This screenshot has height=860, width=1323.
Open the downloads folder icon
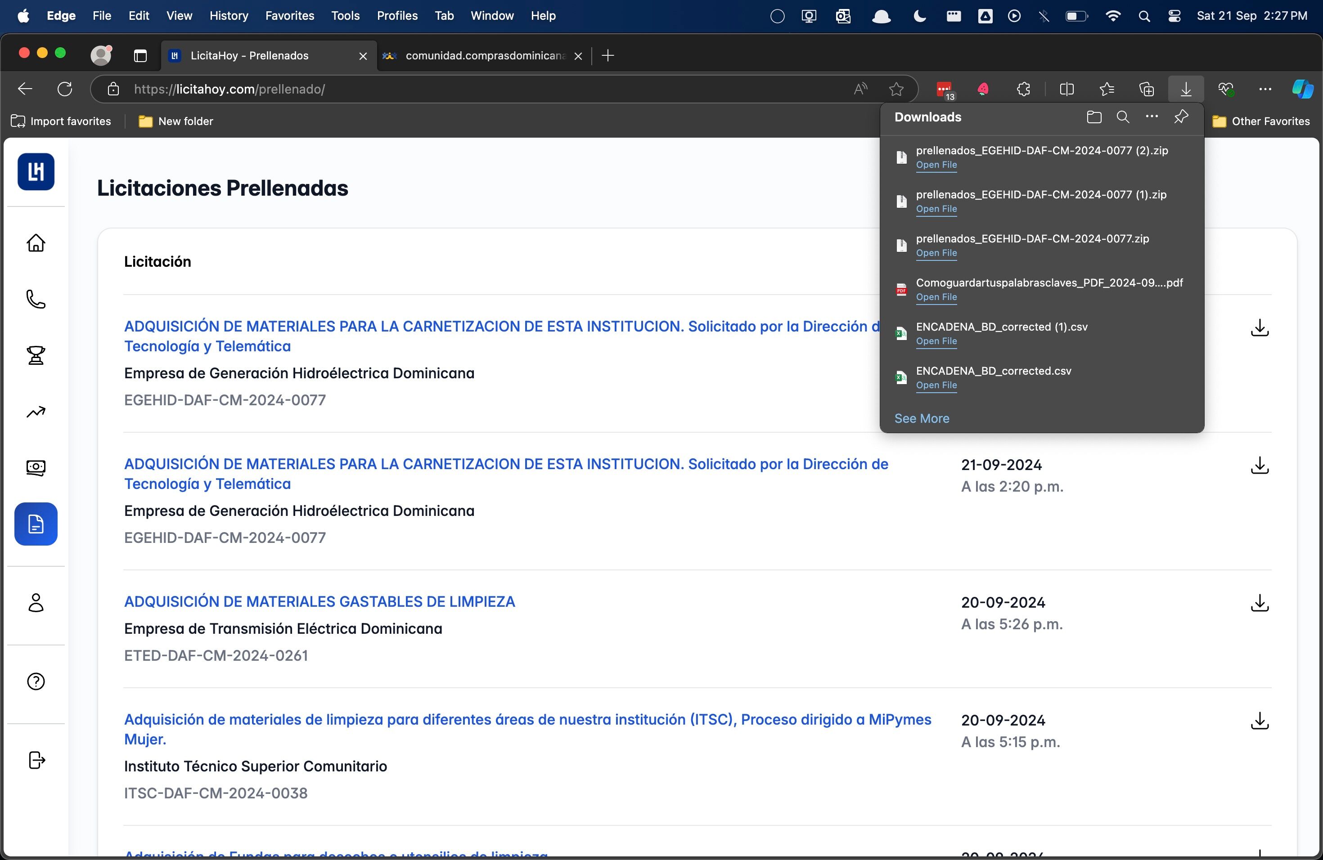click(x=1093, y=117)
